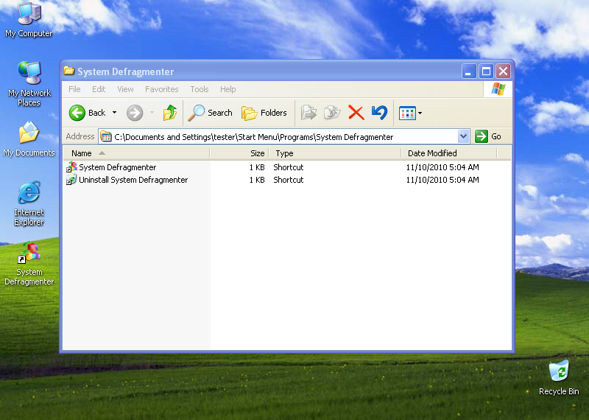Select the "System Defragmenter" file name

(x=118, y=167)
